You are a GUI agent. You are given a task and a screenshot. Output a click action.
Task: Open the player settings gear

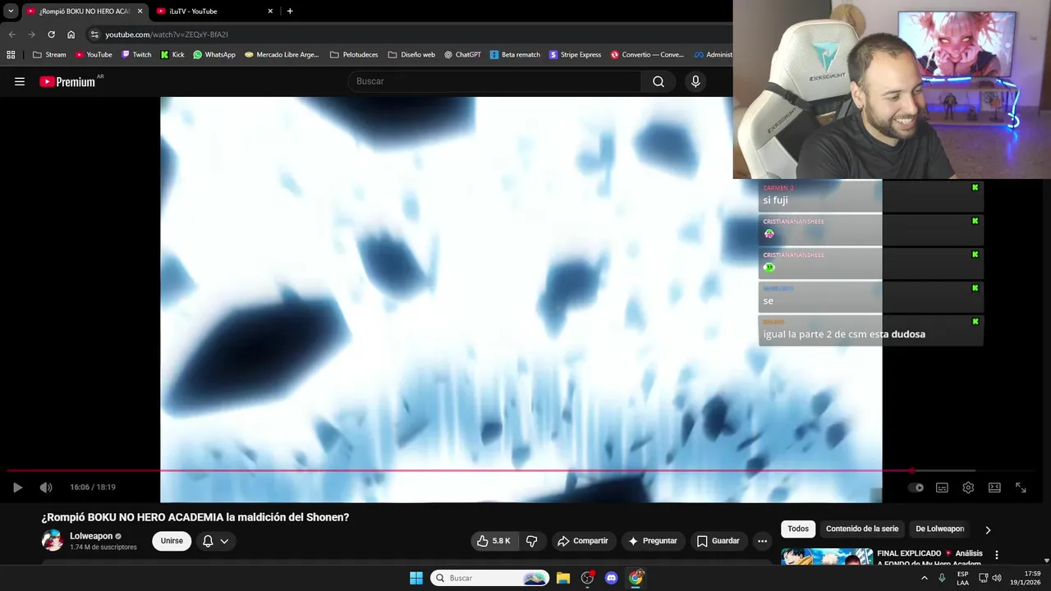click(x=968, y=488)
